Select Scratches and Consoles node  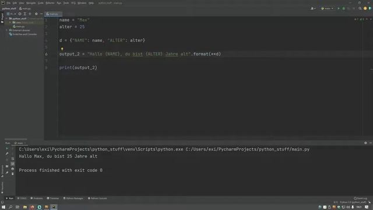tap(23, 34)
